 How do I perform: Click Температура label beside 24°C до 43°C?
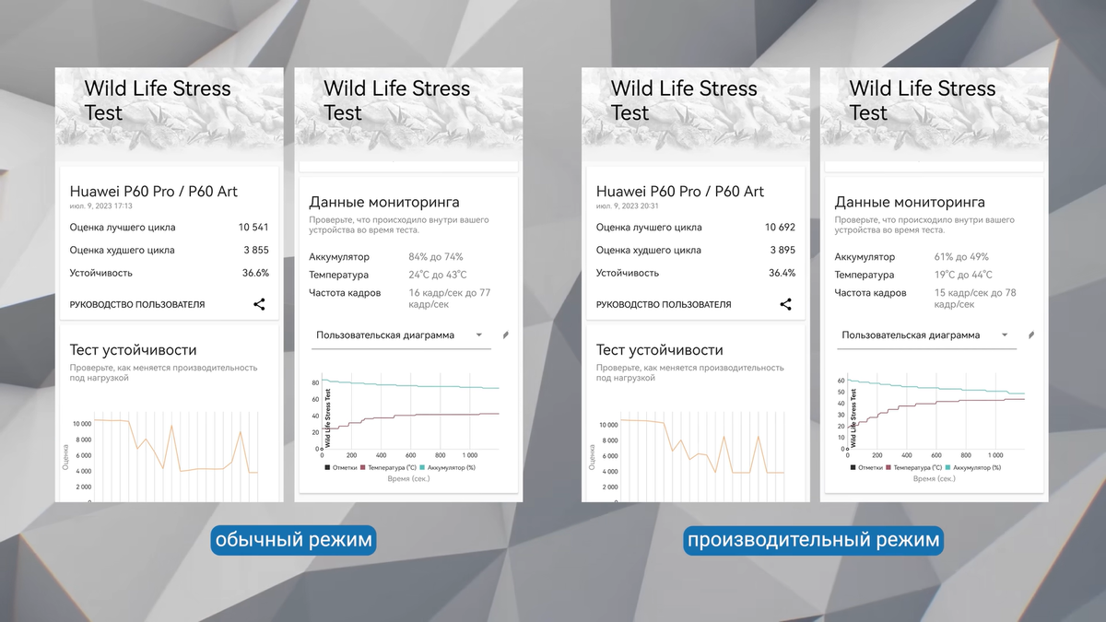339,275
